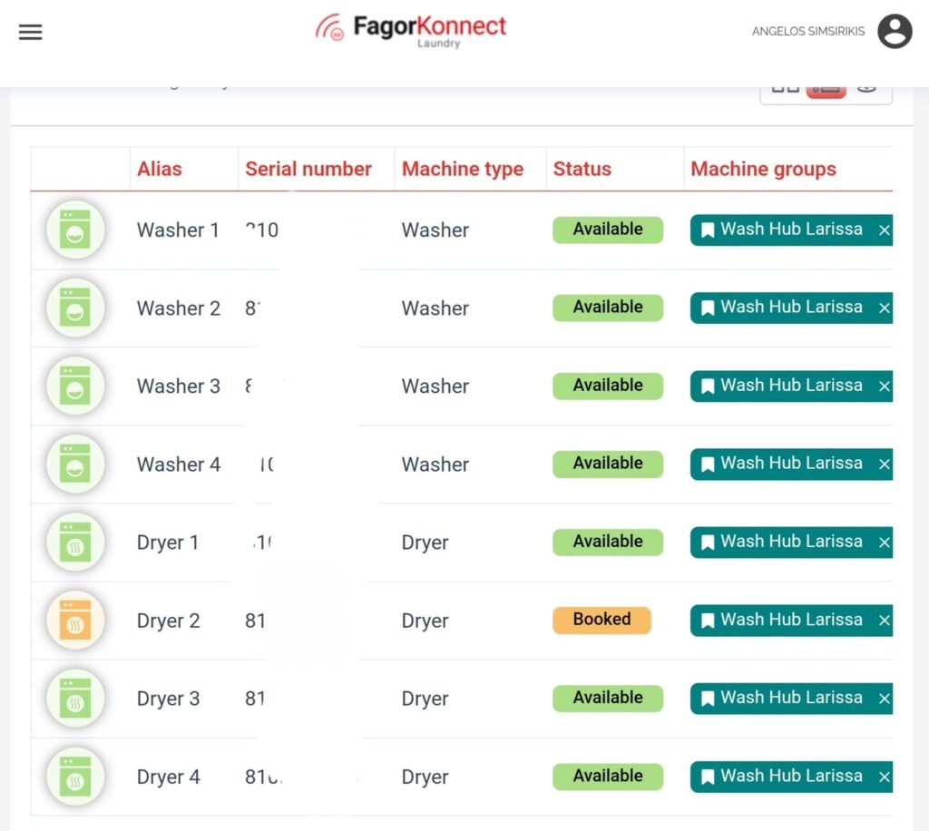Image resolution: width=929 pixels, height=831 pixels.
Task: Open the hamburger navigation menu
Action: 31,32
